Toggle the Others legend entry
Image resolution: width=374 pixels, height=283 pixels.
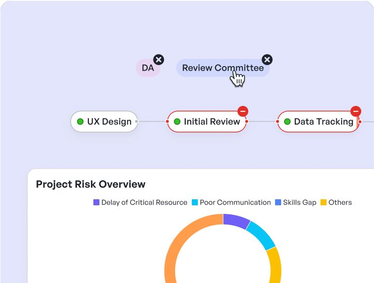click(336, 202)
